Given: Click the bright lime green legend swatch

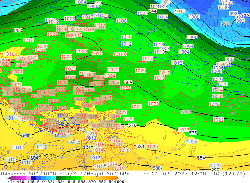Looking at the screenshot, I should (x=79, y=178).
